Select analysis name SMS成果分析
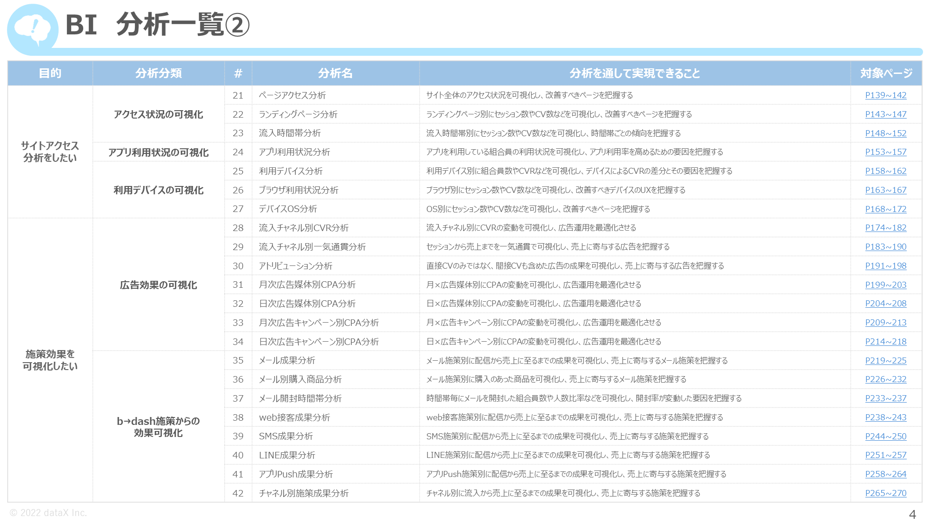The height and width of the screenshot is (523, 930). (x=286, y=437)
